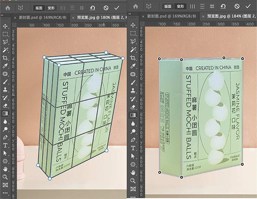Reset the warp in right window
The width and height of the screenshot is (257, 199).
click(223, 6)
